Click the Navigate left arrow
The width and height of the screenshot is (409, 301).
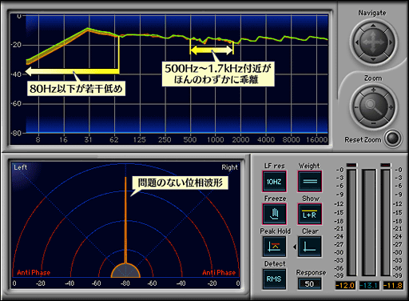357,42
